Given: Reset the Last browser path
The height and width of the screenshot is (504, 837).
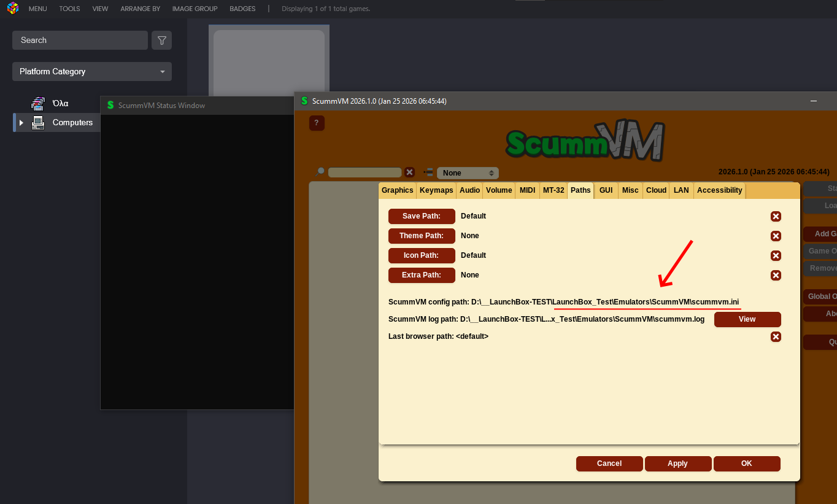Looking at the screenshot, I should click(776, 336).
